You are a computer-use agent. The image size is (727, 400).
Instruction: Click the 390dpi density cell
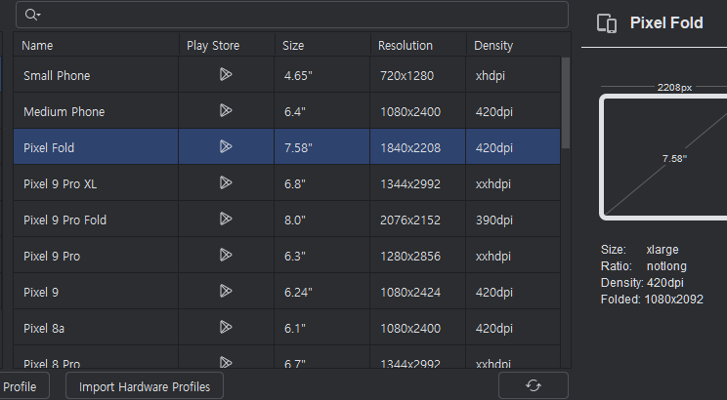point(513,220)
